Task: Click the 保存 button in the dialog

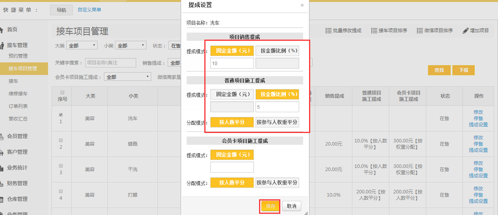Action: [270, 206]
